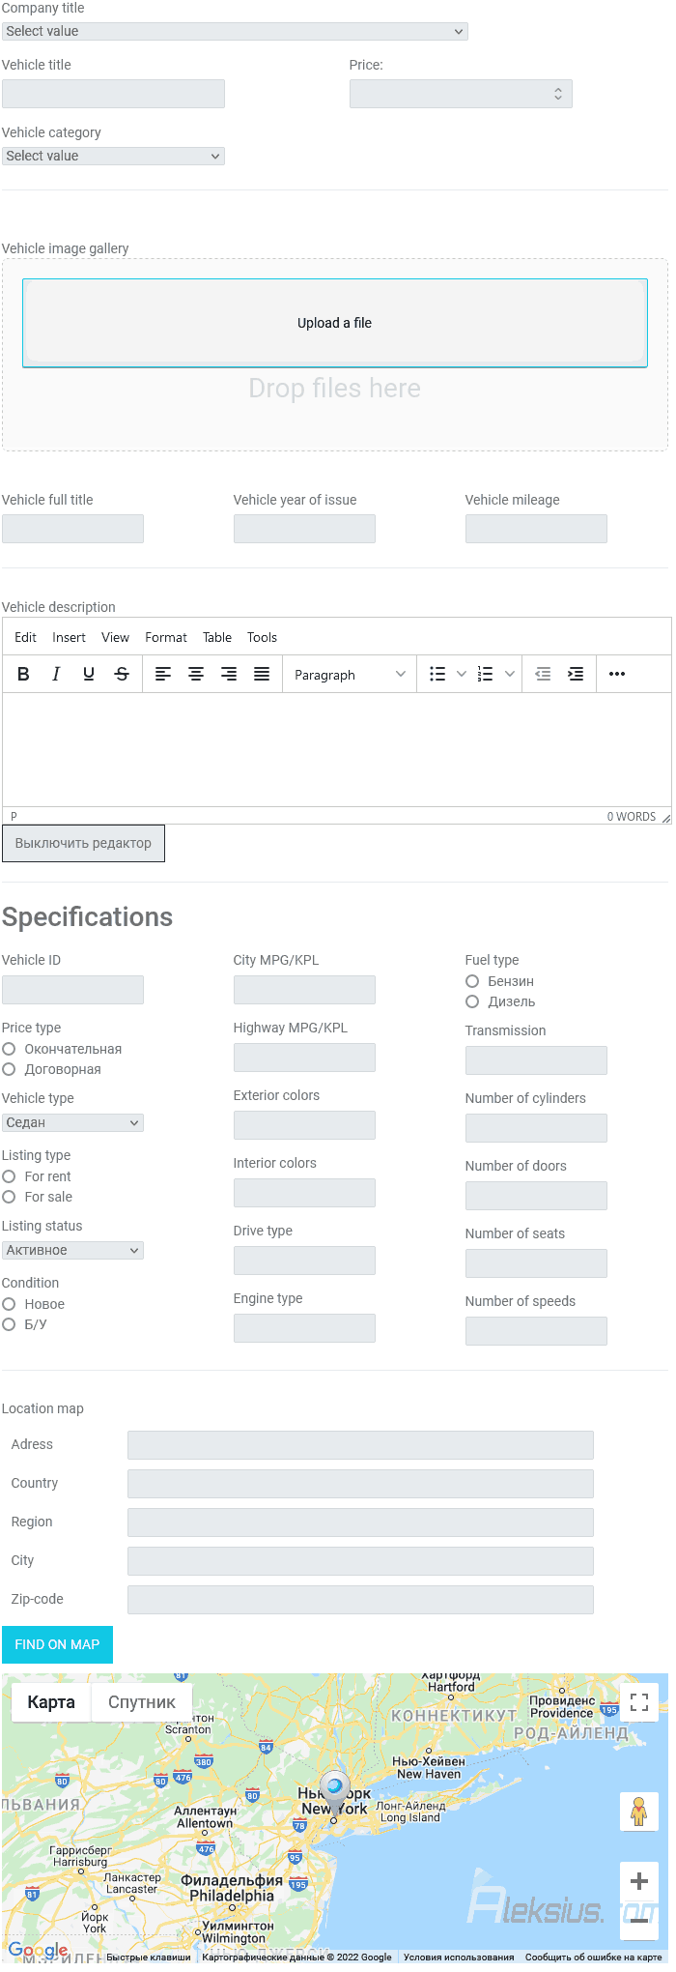Open Company title select dropdown
The height and width of the screenshot is (1972, 676).
(x=235, y=31)
